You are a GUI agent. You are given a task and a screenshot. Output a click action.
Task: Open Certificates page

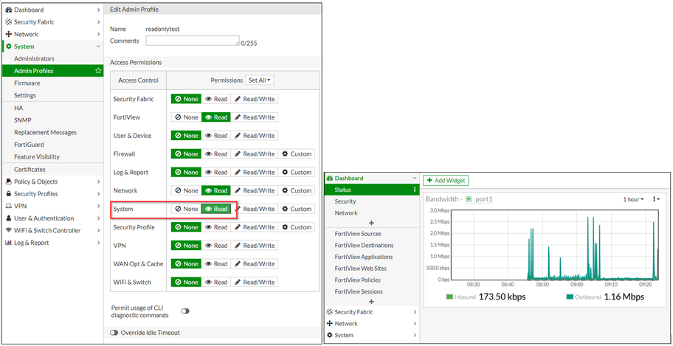pos(30,170)
